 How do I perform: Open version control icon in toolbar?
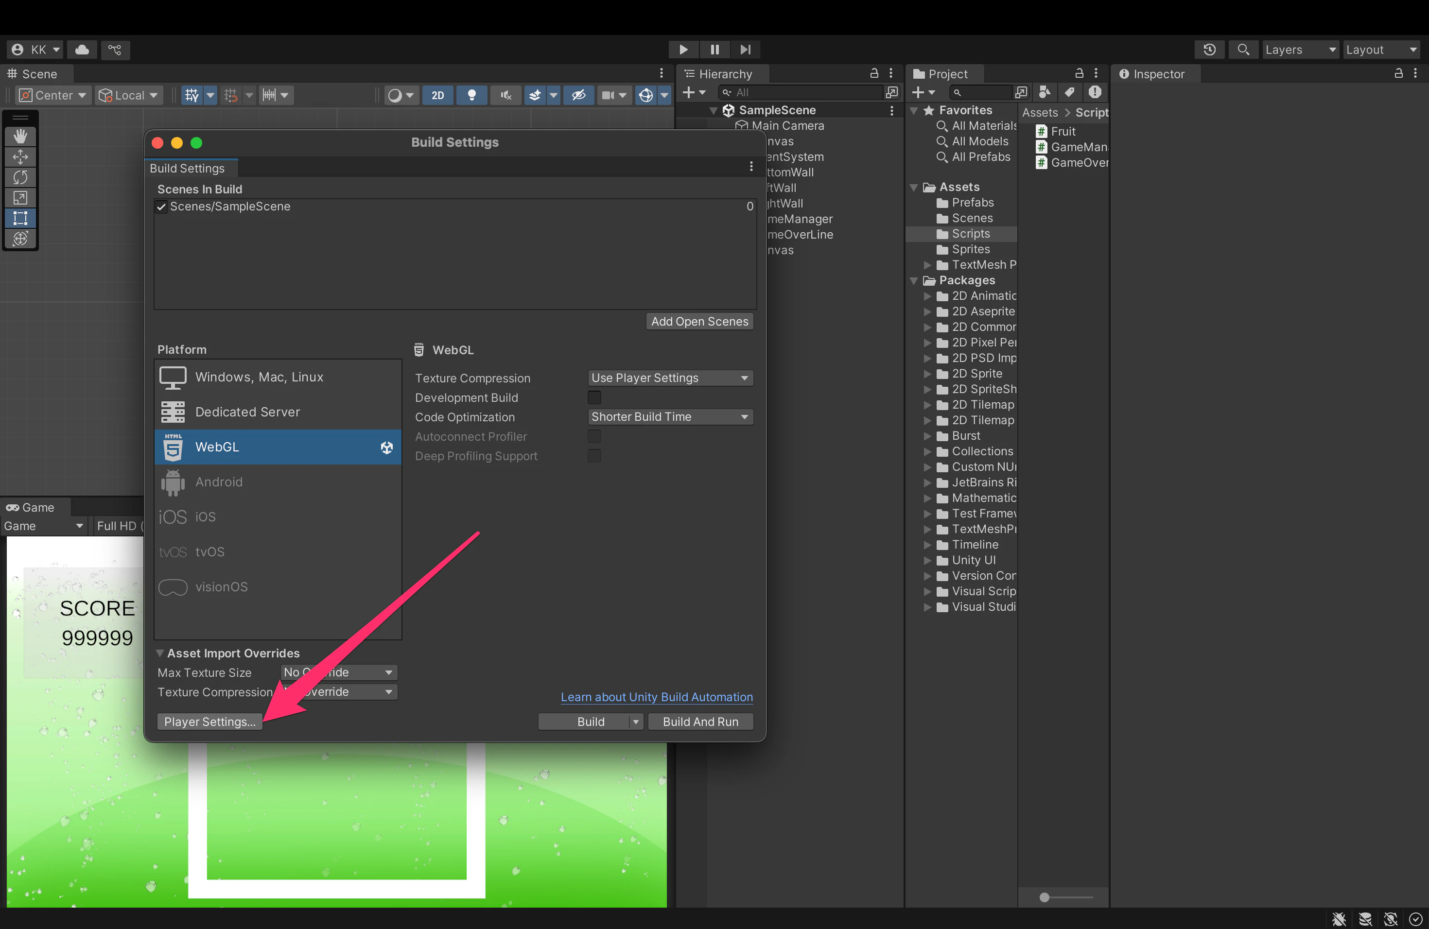click(115, 50)
